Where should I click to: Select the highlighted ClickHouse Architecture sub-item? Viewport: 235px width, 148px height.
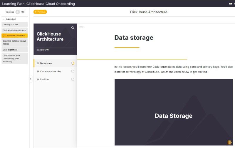pyautogui.click(x=14, y=36)
